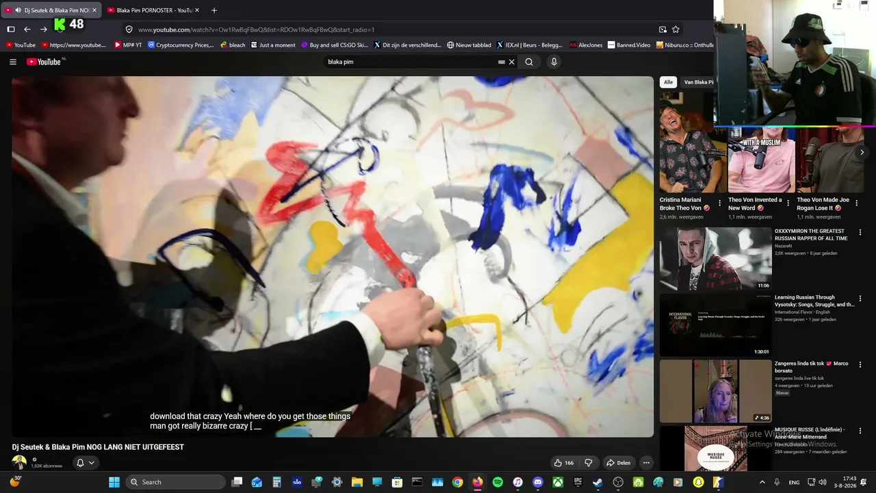The image size is (876, 493).
Task: Start voice search with the microphone
Action: click(x=554, y=62)
